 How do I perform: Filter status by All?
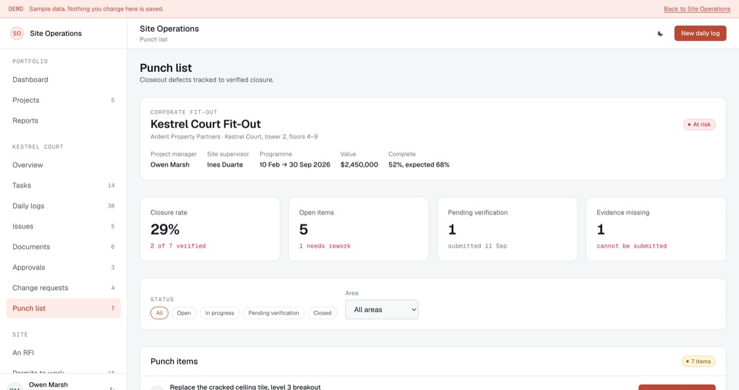[x=159, y=313]
